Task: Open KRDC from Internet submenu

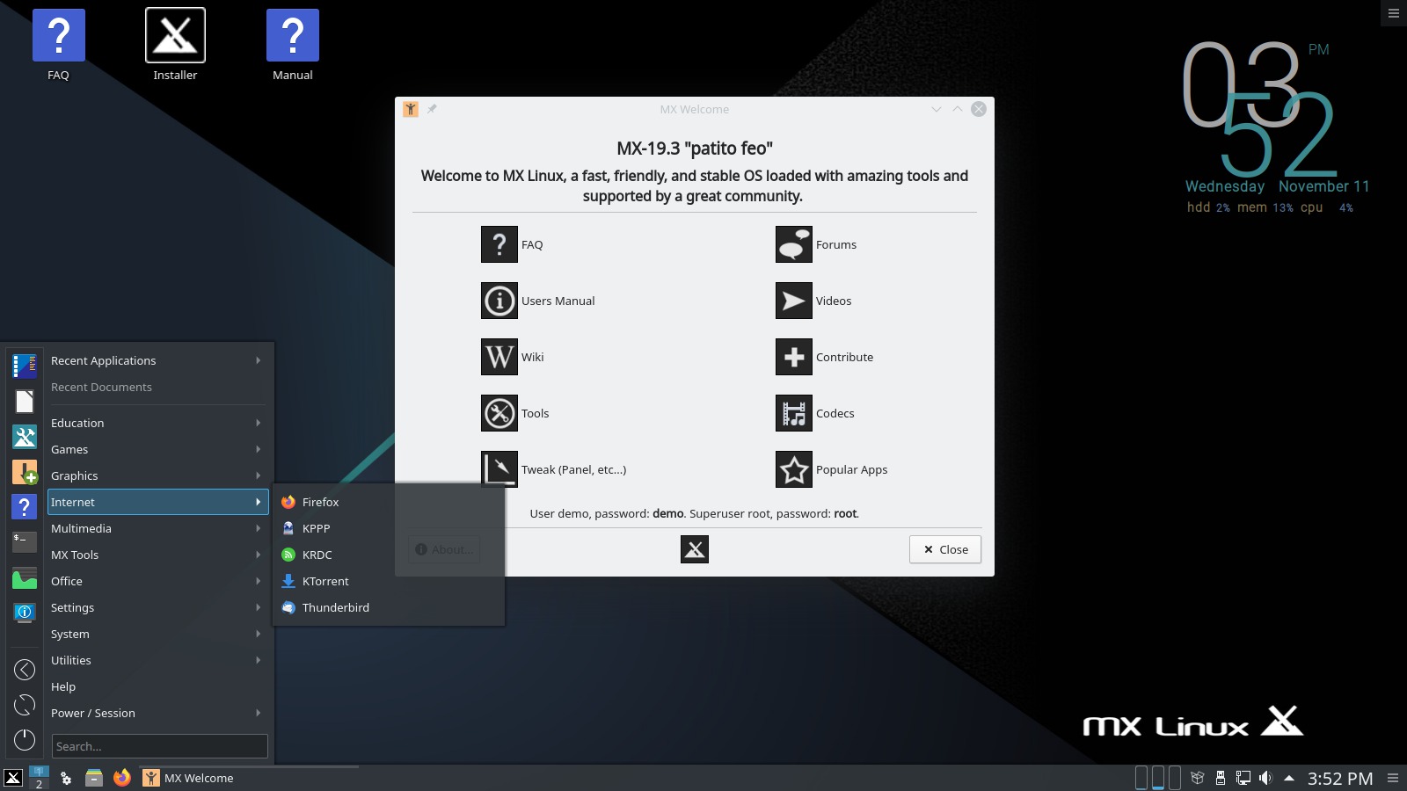Action: (x=389, y=555)
